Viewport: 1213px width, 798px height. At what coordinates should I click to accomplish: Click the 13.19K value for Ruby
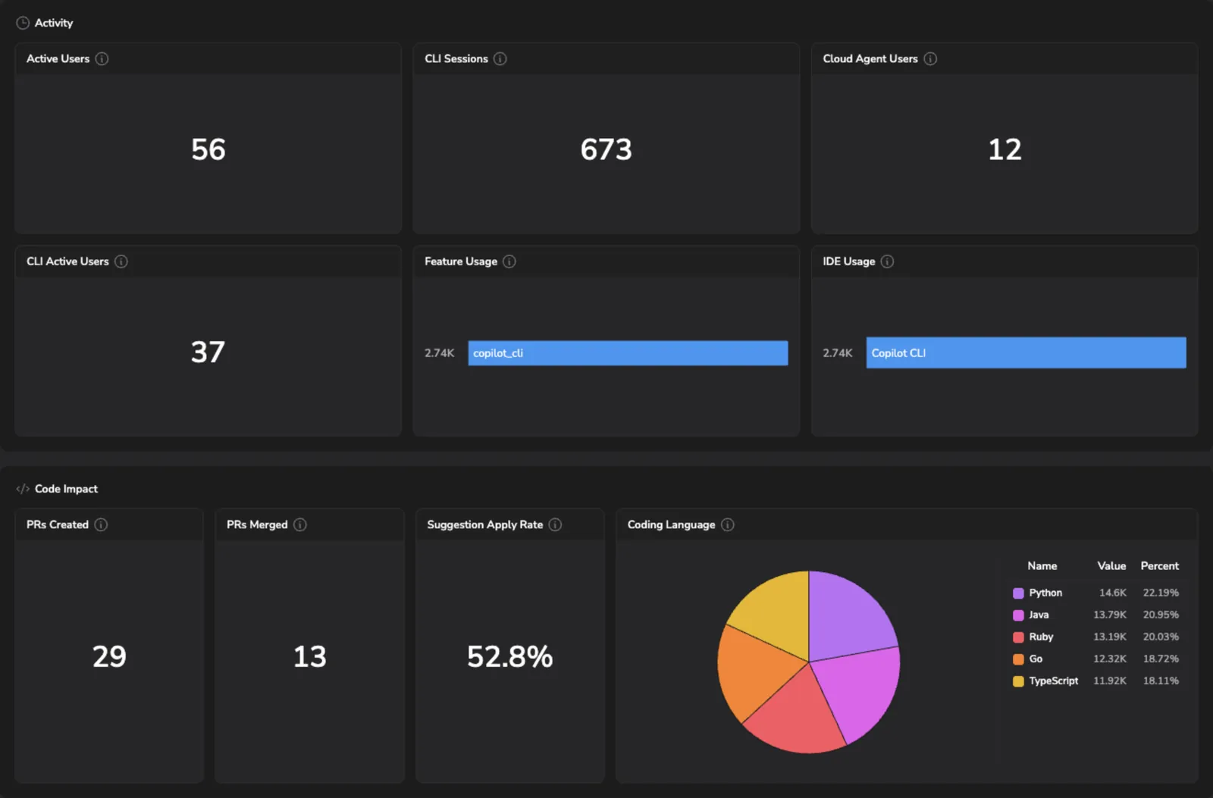pos(1110,637)
